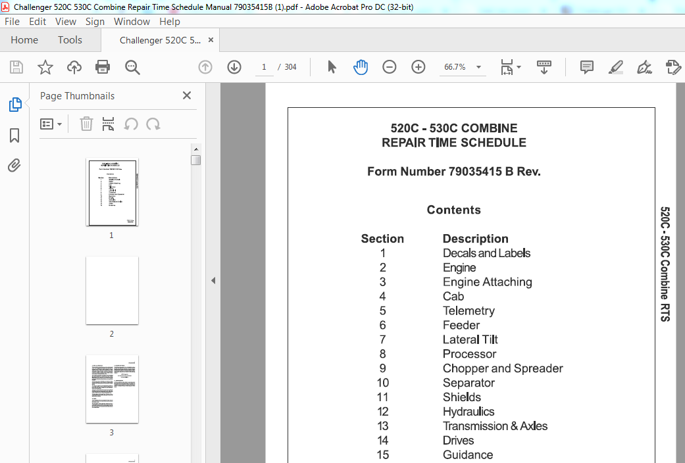Add document to starred favorites
Screen dimensions: 685x463
coord(45,67)
